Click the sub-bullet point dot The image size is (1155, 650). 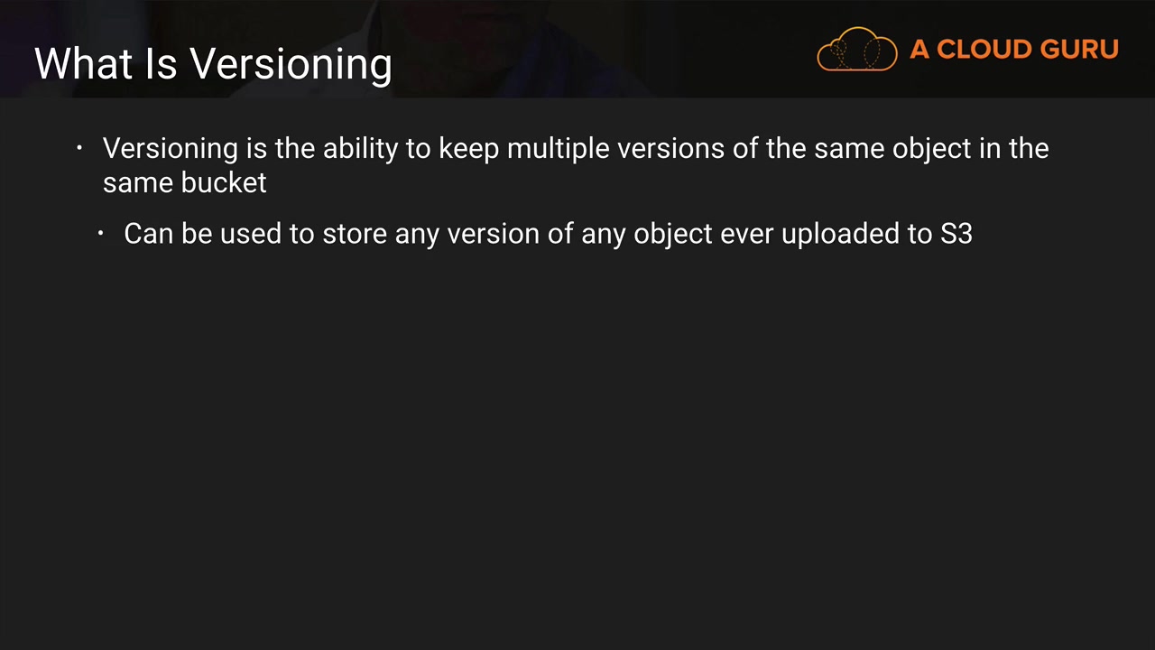102,234
